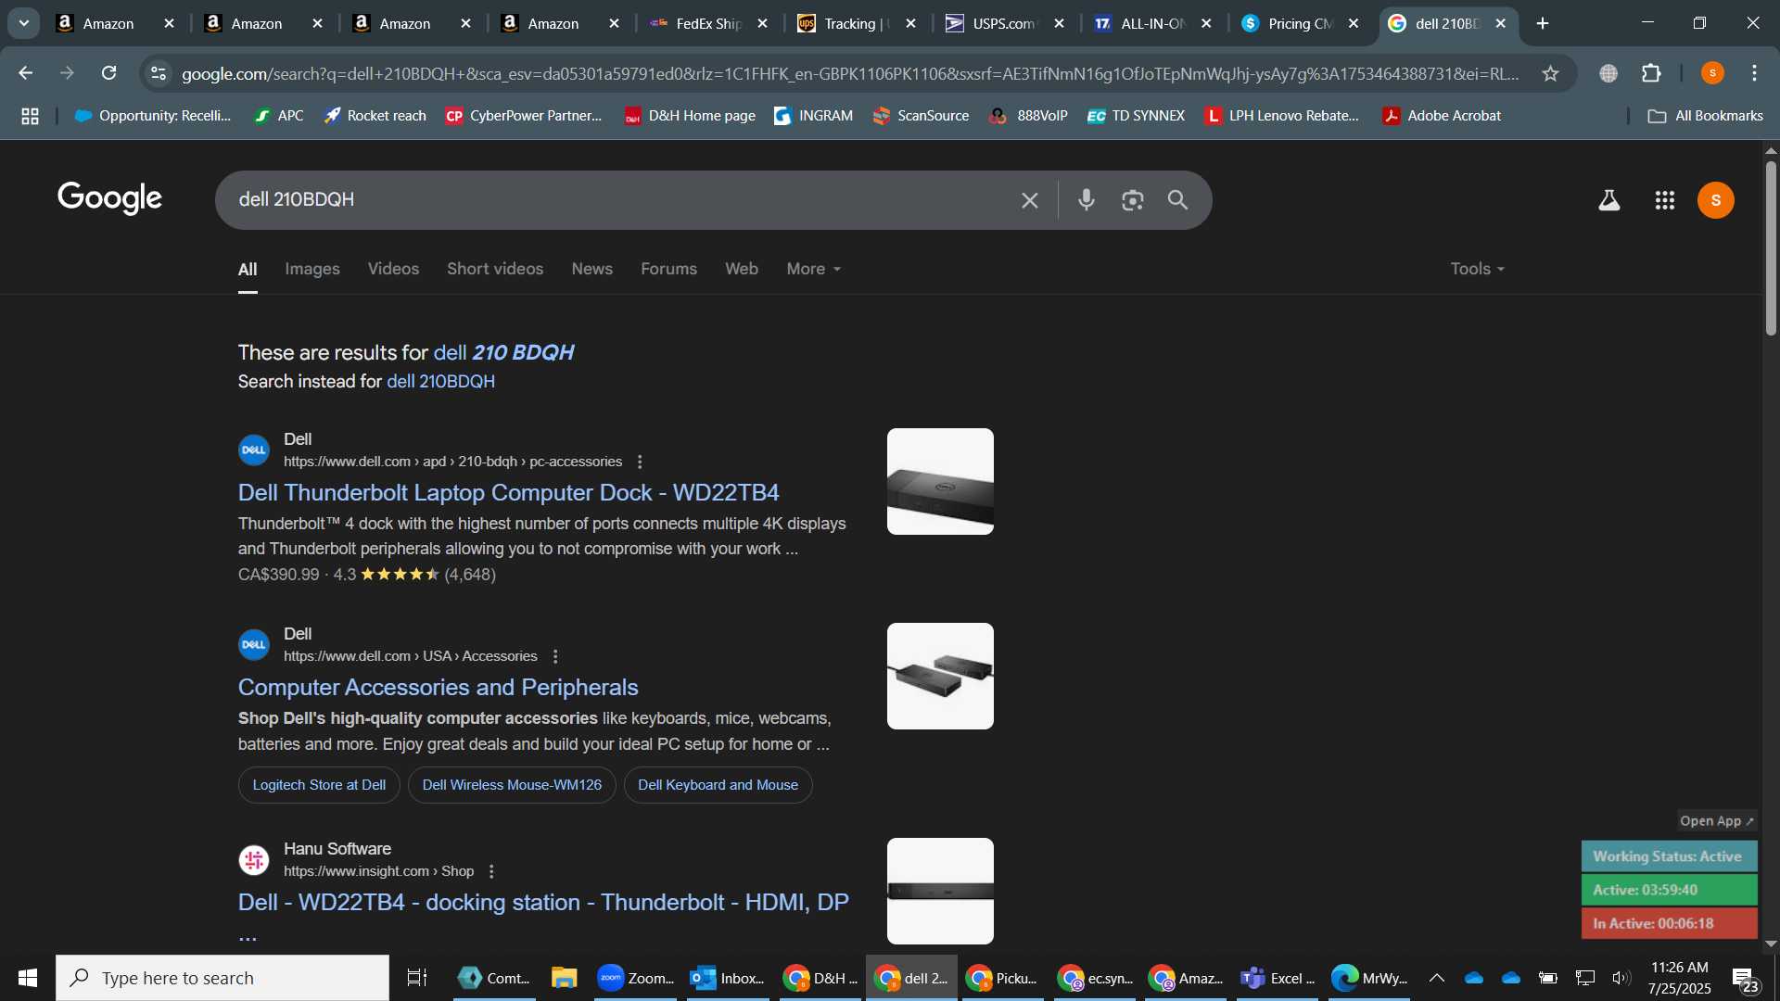Open FedEx Ship browser tab
1780x1001 pixels.
point(710,23)
